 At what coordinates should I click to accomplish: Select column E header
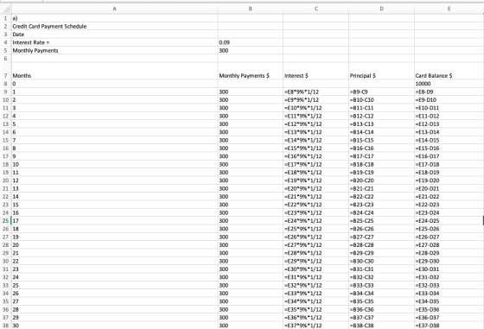tap(449, 9)
